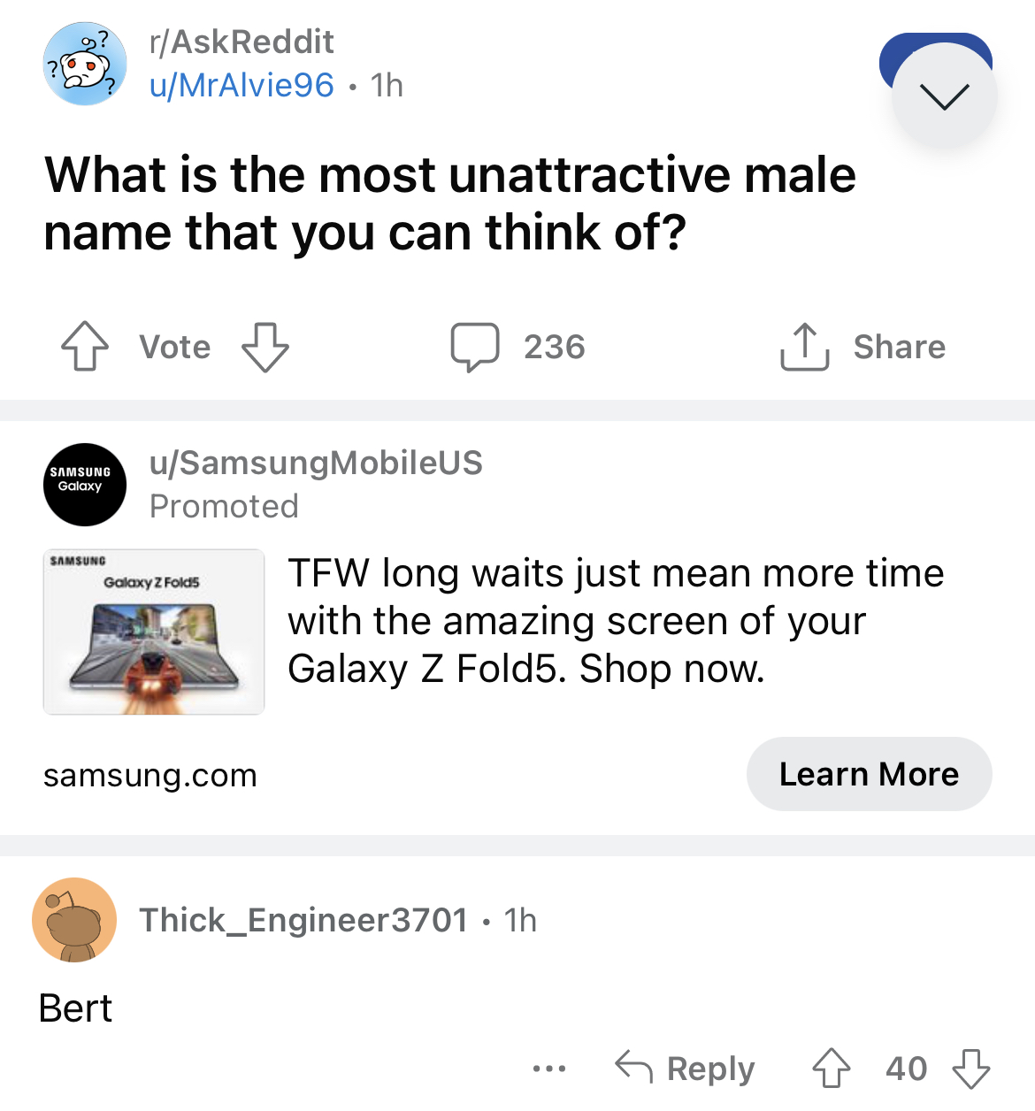Visit the samsung.com link
The image size is (1035, 1111).
(x=150, y=775)
